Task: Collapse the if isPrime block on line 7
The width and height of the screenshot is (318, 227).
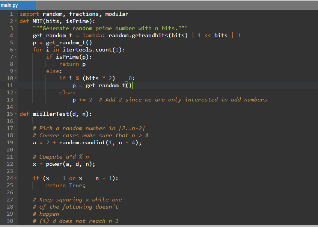Action: (x=16, y=57)
